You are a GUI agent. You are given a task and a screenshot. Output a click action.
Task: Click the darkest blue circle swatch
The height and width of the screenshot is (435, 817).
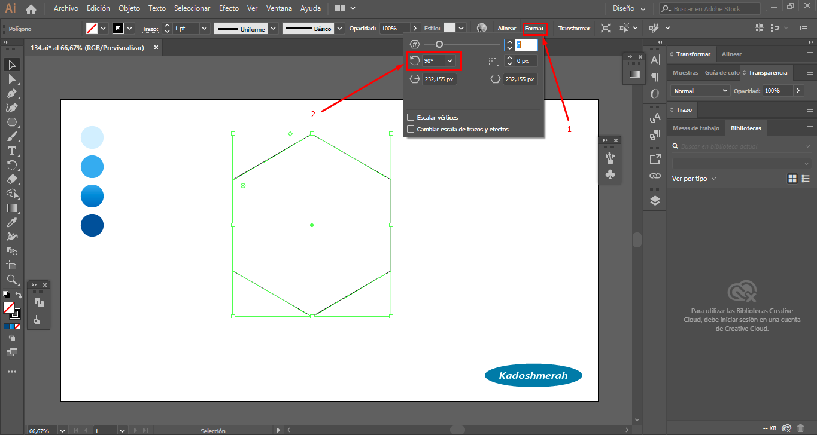pos(92,225)
